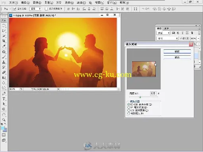Open fill percentage arrow below opacity
The image size is (203, 152).
198,44
